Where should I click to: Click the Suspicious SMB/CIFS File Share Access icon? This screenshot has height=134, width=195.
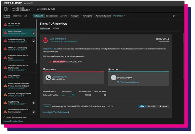tap(5, 68)
